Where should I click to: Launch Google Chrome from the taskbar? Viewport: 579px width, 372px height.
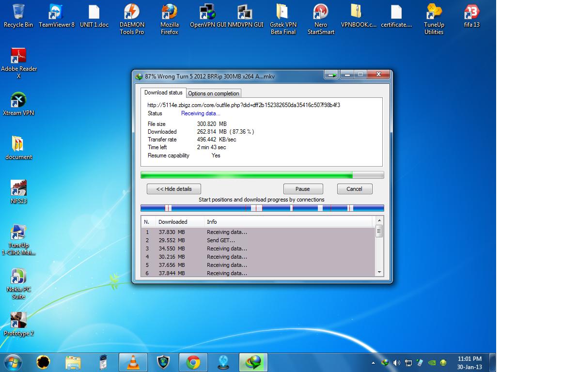(x=193, y=362)
